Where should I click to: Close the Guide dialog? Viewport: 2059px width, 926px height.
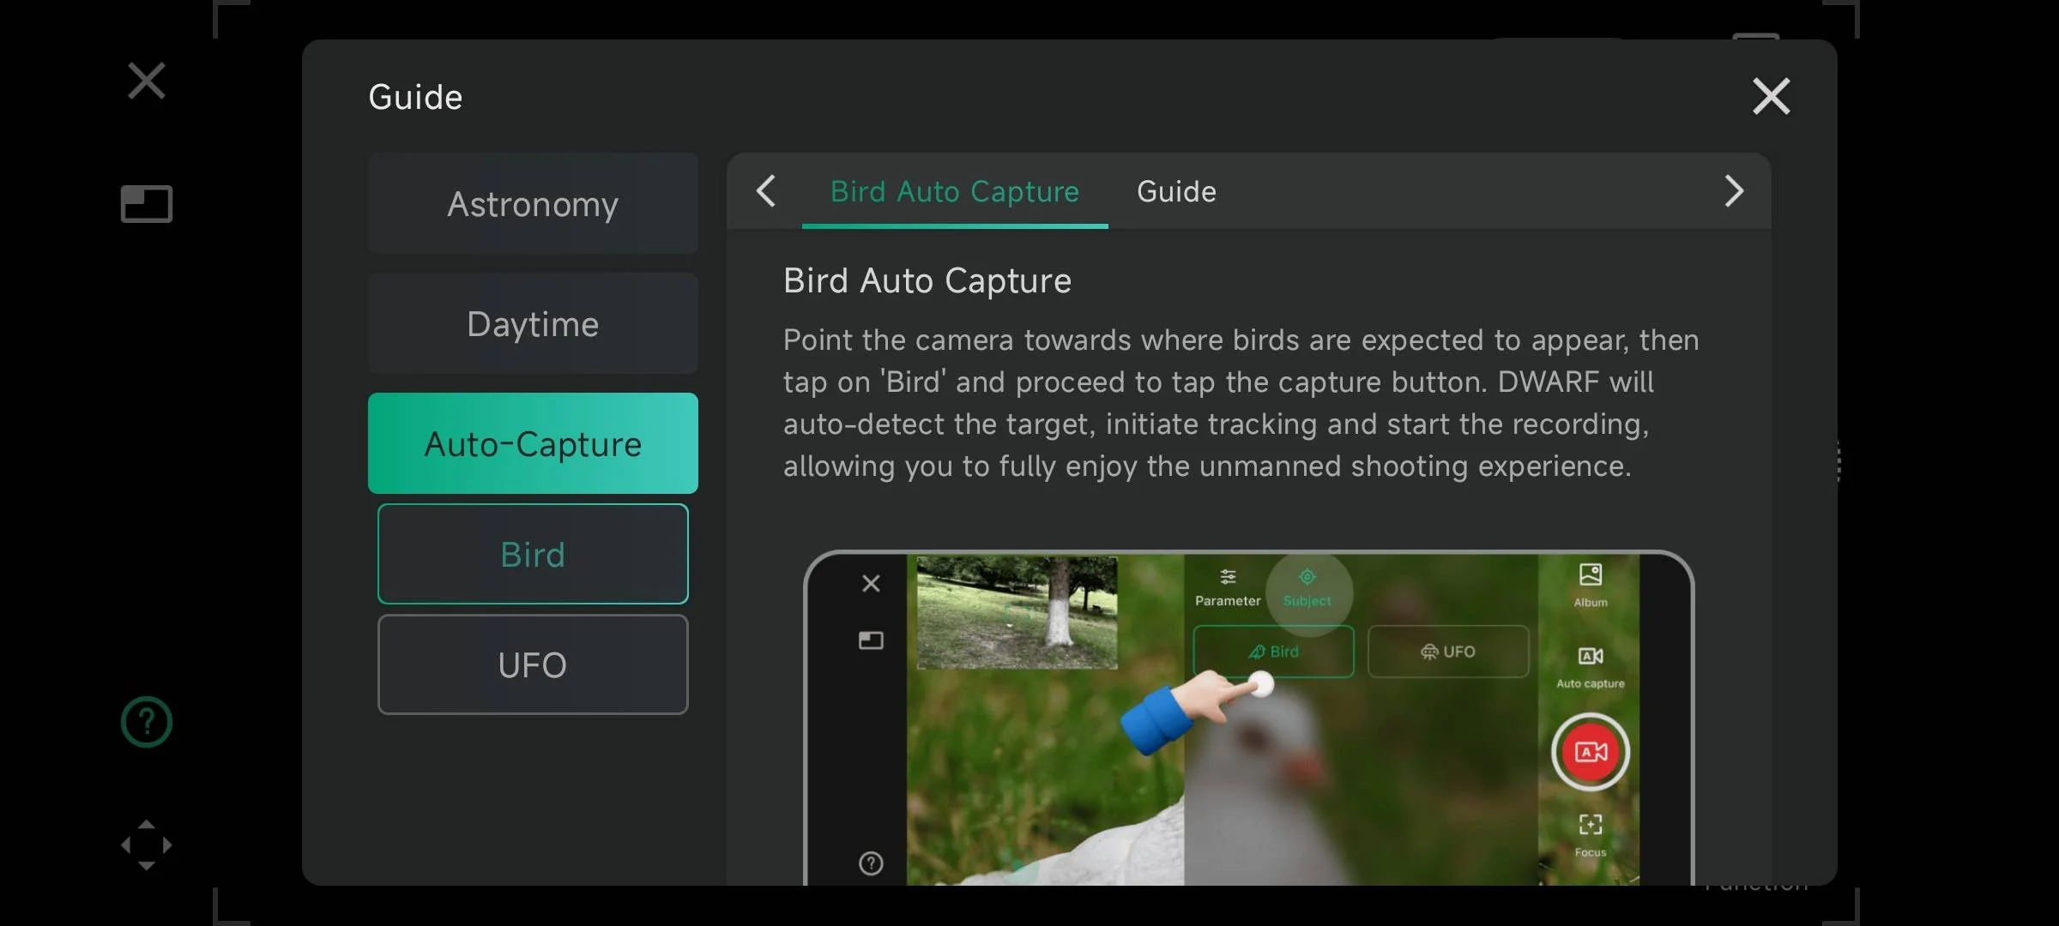1771,96
